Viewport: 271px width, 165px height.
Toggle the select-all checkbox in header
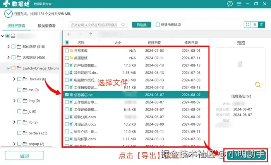tap(67, 43)
